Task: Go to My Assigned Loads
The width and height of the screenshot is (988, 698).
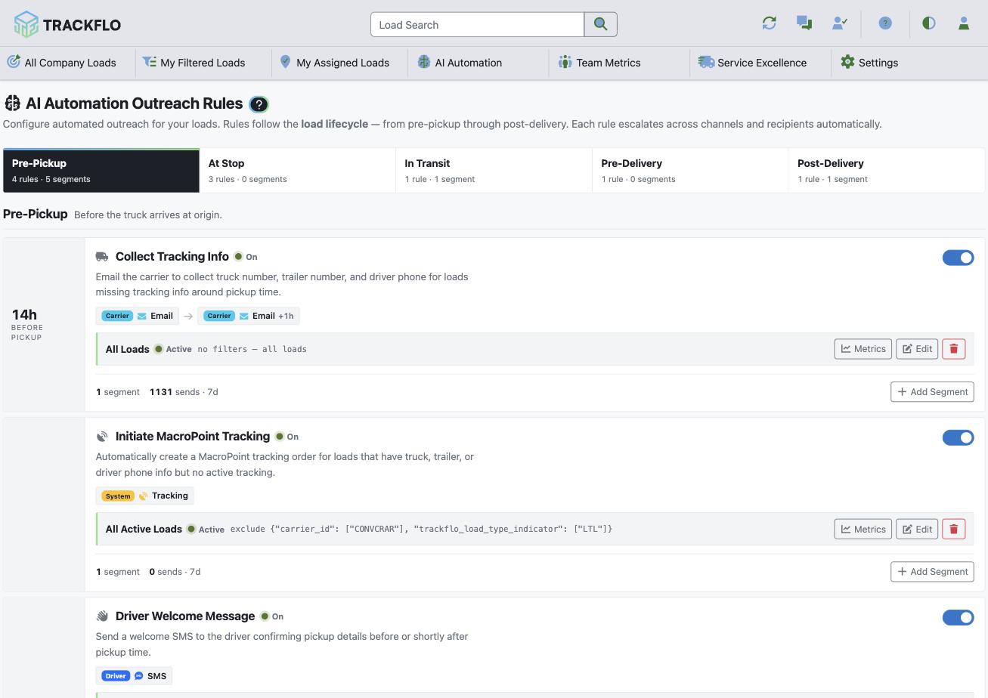Action: coord(334,63)
